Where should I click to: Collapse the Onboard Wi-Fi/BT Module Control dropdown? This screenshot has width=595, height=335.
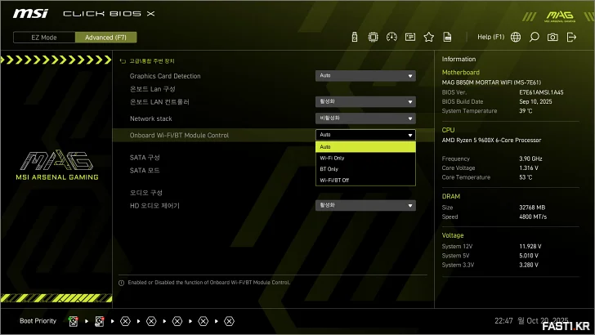coord(365,135)
